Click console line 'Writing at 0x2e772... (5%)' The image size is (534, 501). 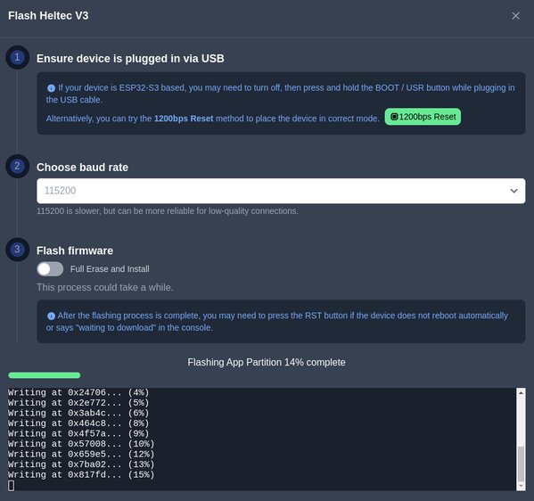click(x=78, y=403)
